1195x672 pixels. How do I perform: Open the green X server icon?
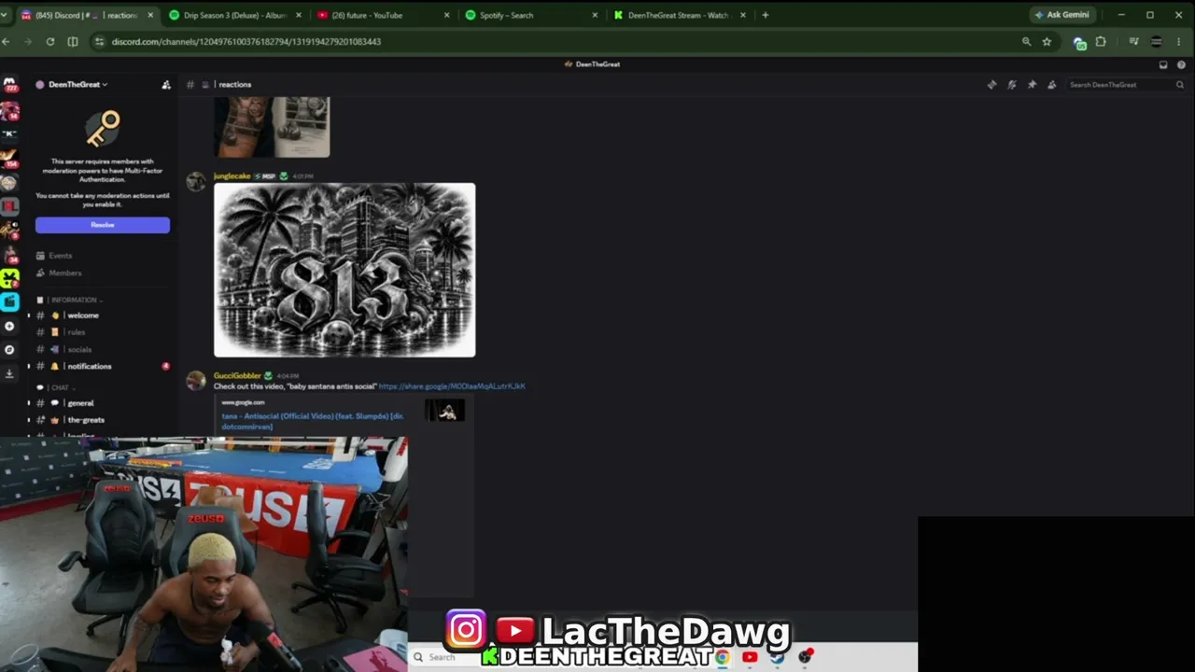point(9,278)
